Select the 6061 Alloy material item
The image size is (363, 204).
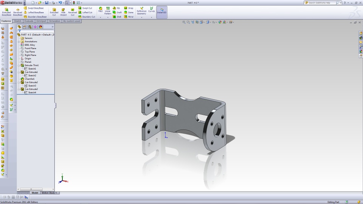pos(28,45)
